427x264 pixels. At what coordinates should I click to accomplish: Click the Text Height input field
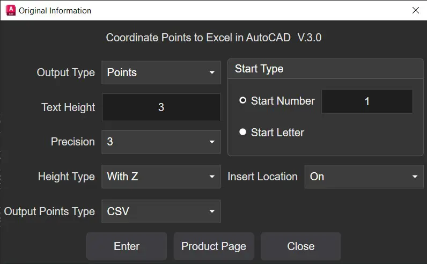161,107
